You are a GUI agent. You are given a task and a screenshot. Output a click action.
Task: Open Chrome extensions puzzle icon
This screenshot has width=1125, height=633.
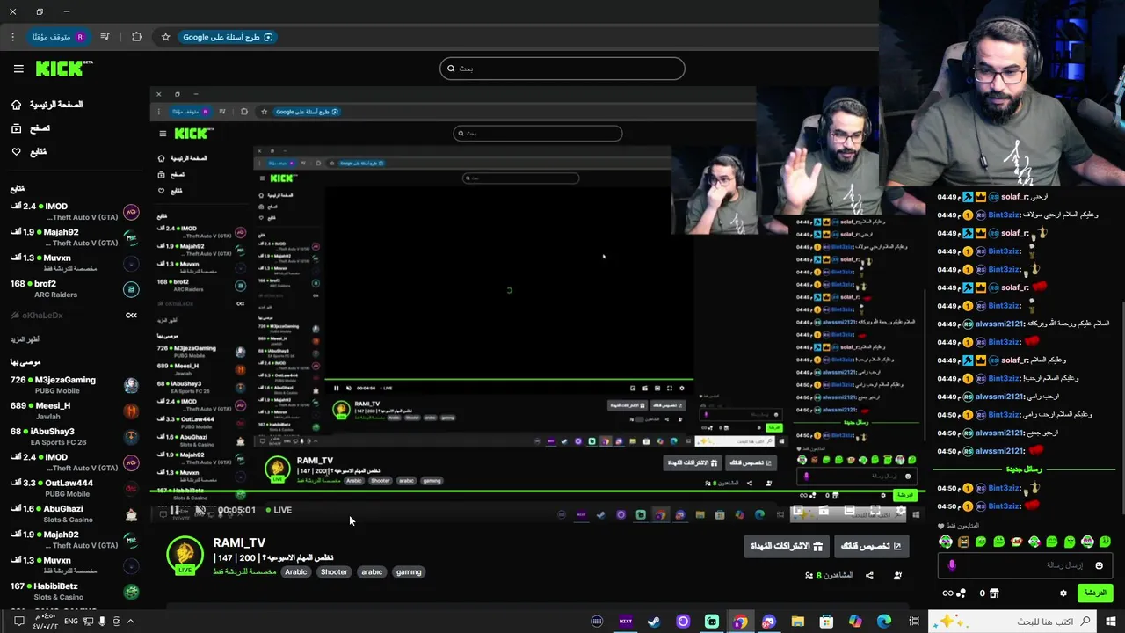coord(136,37)
